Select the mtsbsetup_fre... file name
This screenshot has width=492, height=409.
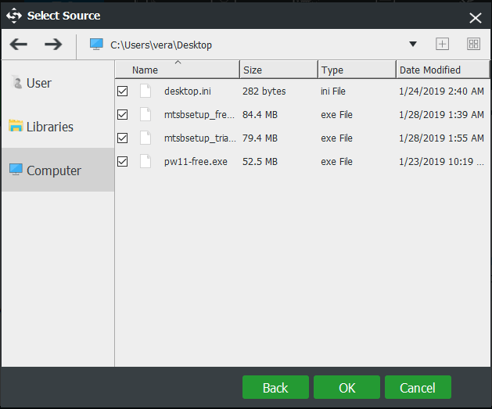[x=199, y=115]
